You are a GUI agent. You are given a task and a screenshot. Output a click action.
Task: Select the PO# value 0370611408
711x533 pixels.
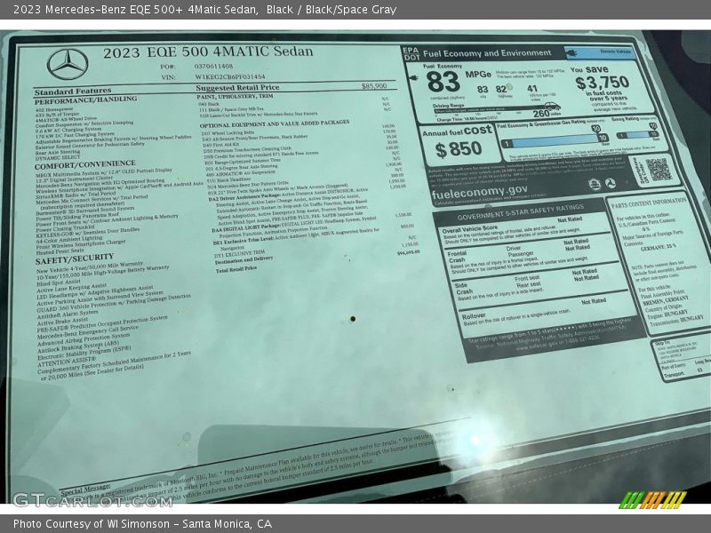[213, 66]
